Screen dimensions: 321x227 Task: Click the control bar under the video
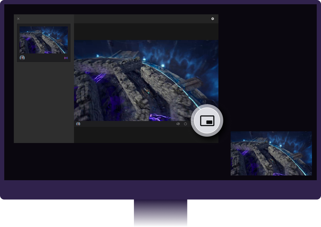pyautogui.click(x=128, y=124)
